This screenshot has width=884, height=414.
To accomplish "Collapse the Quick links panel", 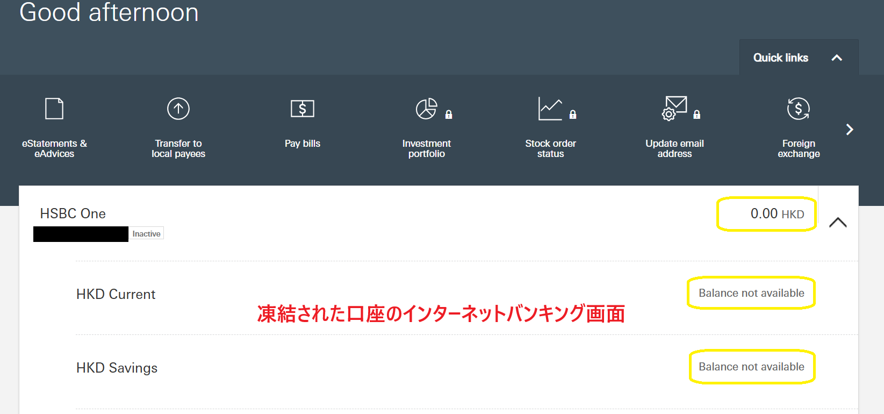I will point(836,58).
